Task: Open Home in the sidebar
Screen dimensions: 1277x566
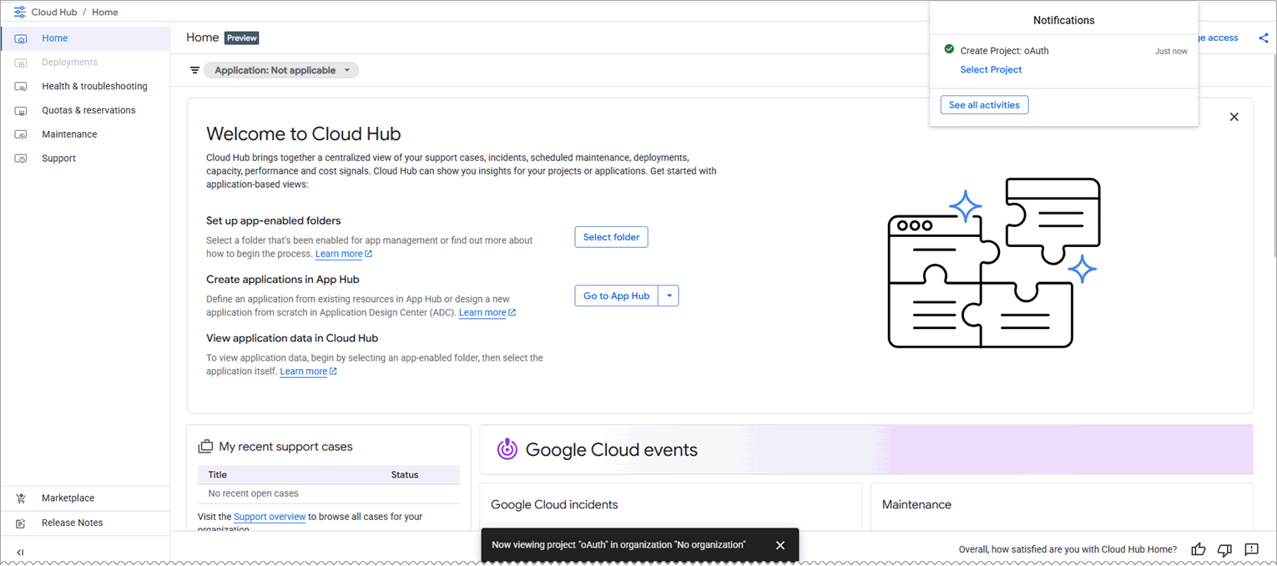Action: pos(85,38)
